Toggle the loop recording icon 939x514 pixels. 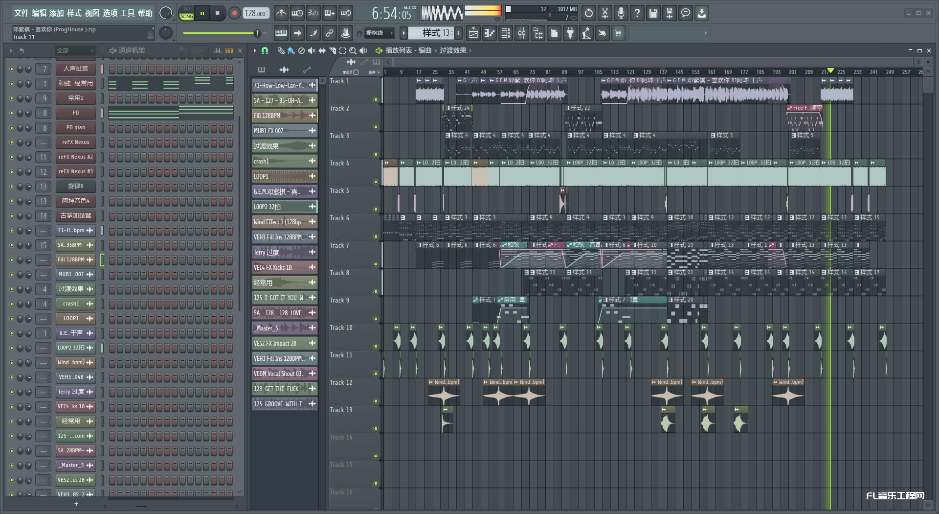tap(346, 13)
